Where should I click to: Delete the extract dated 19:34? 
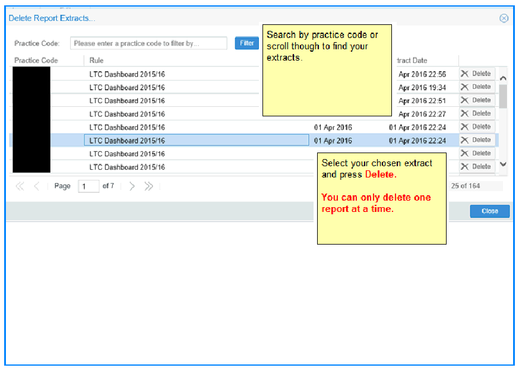(x=476, y=87)
